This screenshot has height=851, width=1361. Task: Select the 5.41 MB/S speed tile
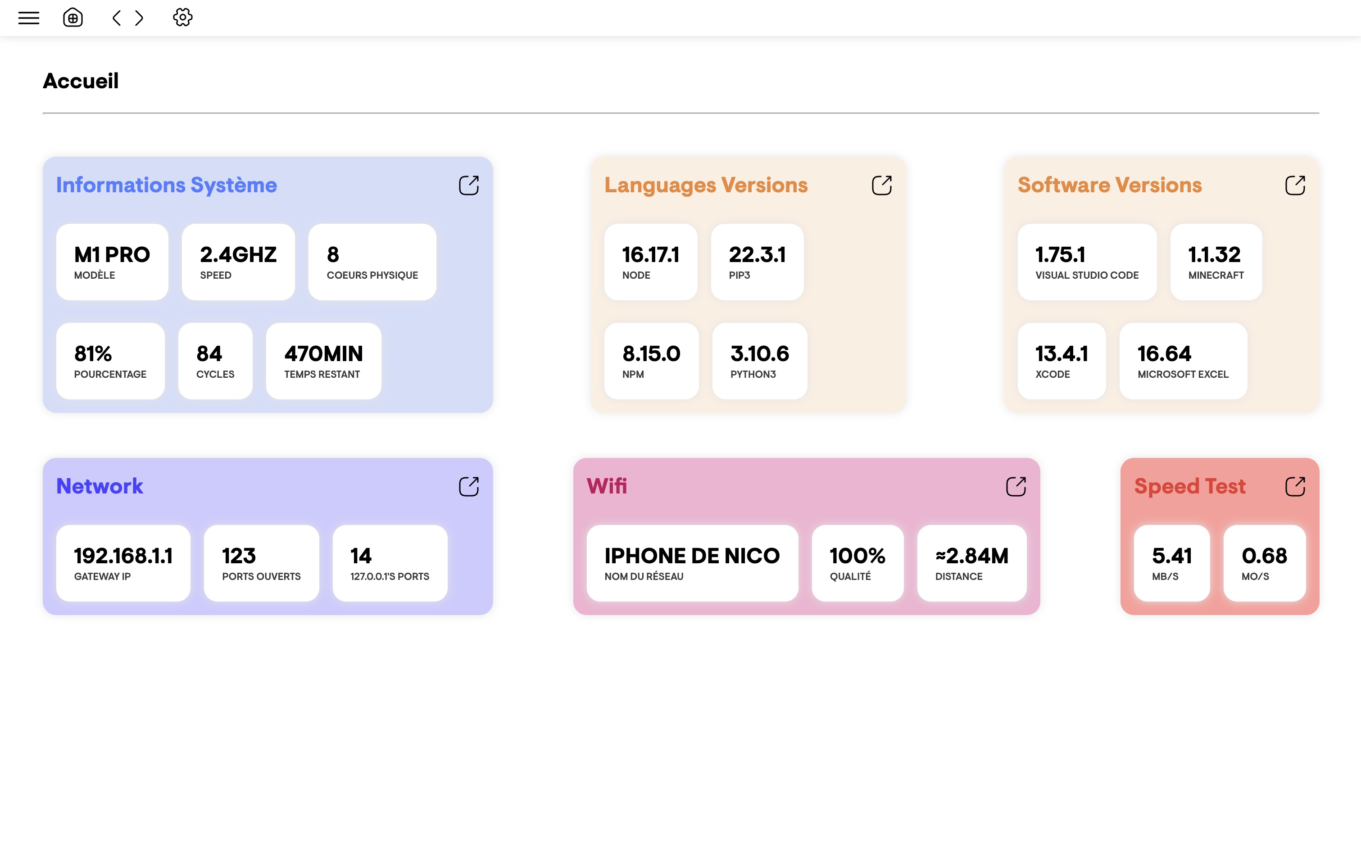coord(1171,563)
